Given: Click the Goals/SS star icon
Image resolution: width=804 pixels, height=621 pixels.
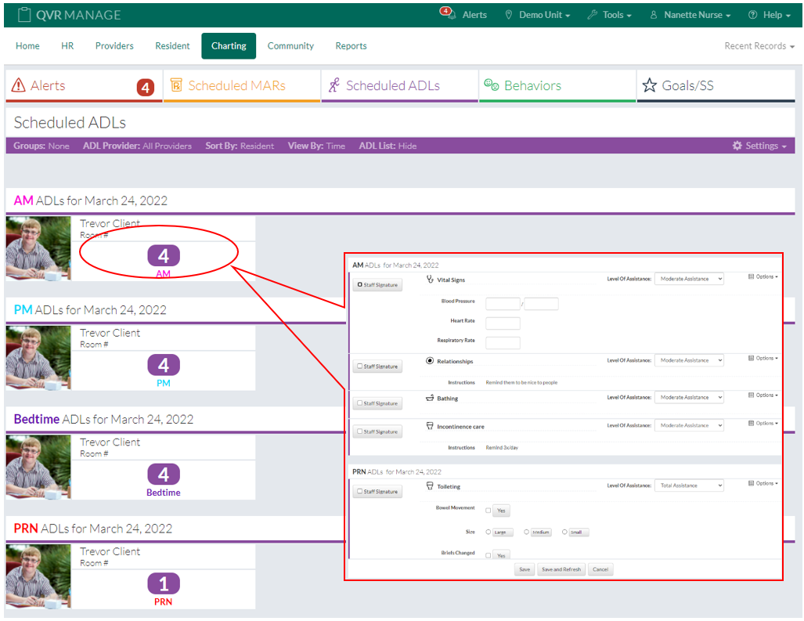Looking at the screenshot, I should coord(649,85).
